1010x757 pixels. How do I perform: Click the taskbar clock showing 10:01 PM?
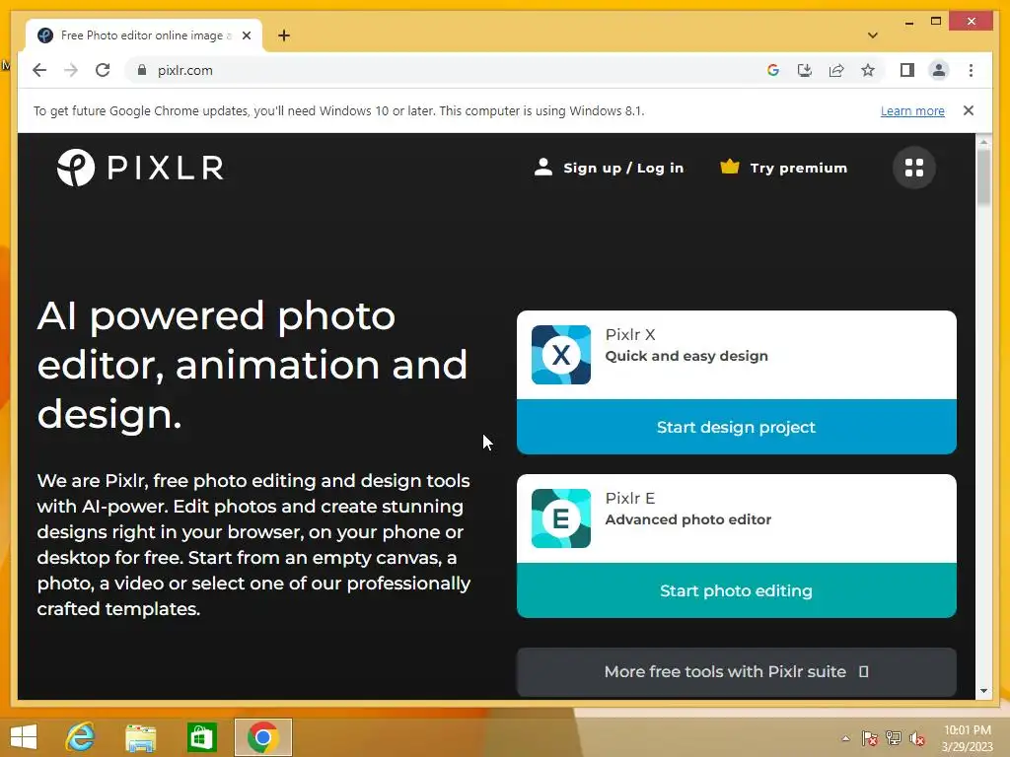[967, 738]
